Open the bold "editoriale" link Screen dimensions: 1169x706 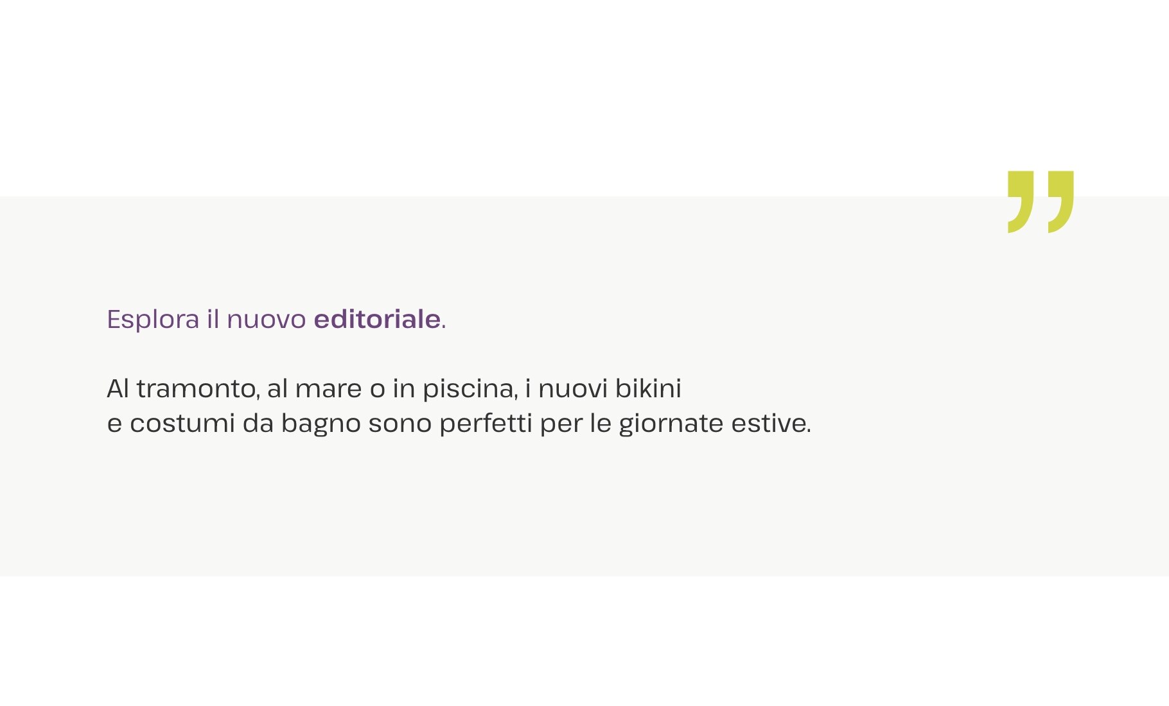coord(377,320)
